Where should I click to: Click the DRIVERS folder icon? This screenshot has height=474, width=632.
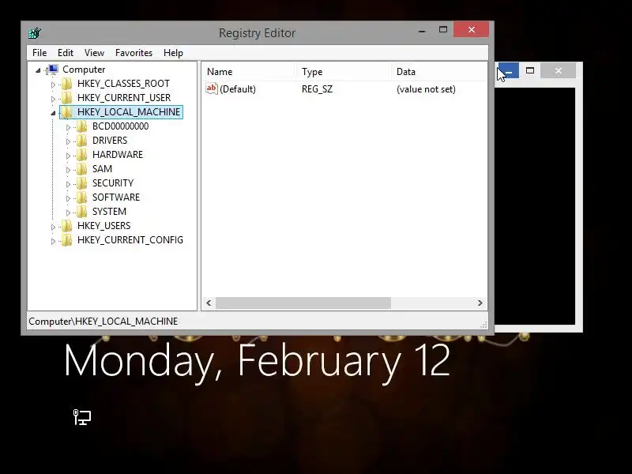click(82, 141)
